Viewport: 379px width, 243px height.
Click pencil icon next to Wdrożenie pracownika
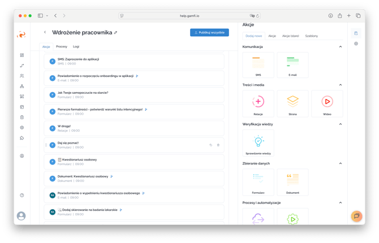(x=116, y=33)
